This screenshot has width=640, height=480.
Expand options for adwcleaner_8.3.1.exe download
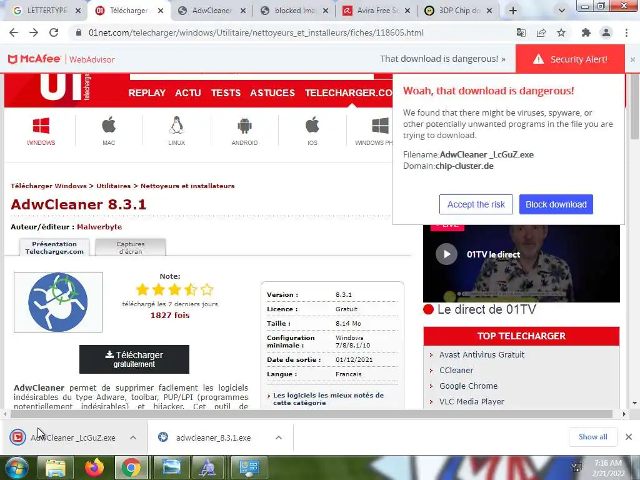(279, 437)
